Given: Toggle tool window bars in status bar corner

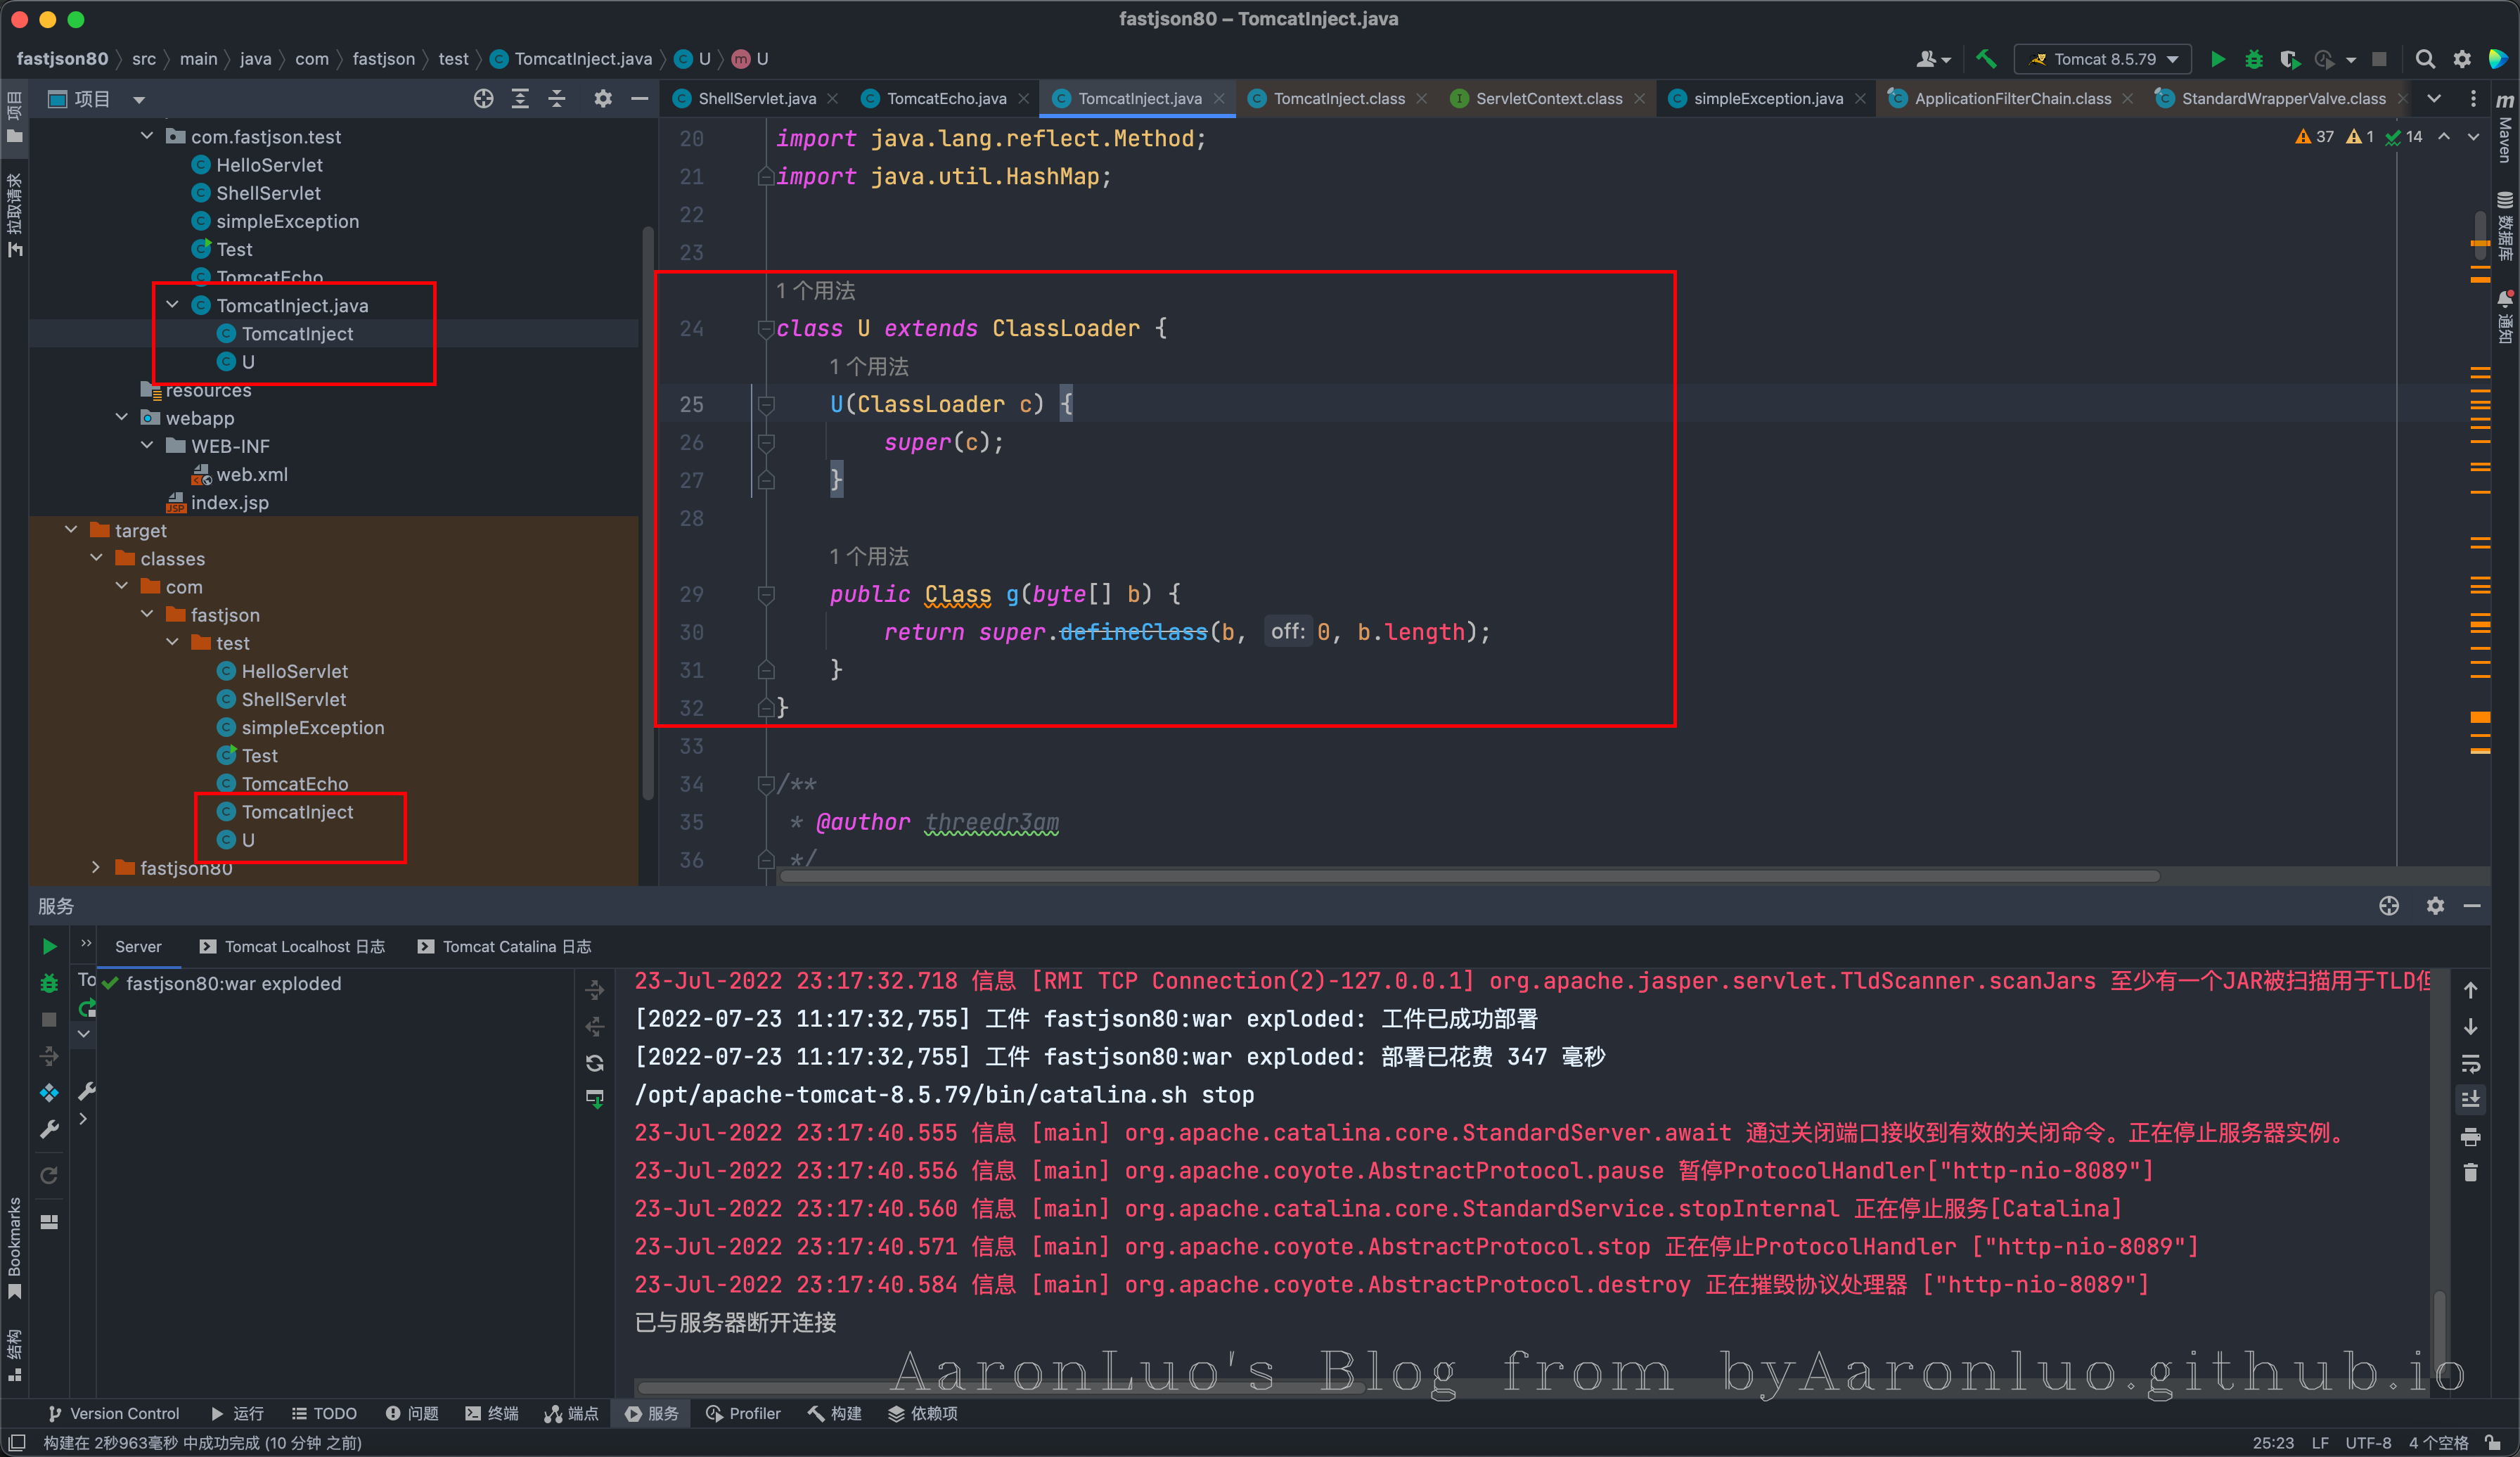Looking at the screenshot, I should point(16,1442).
